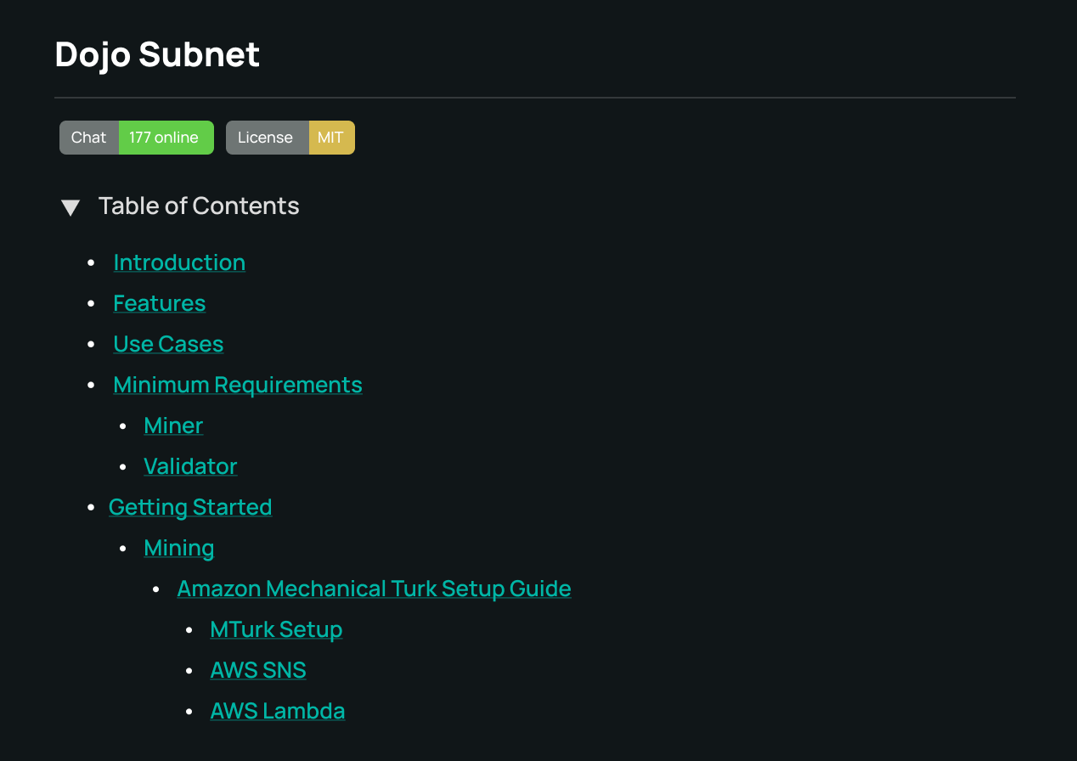Click the yellow MIT badge section
This screenshot has width=1077, height=761.
click(331, 138)
